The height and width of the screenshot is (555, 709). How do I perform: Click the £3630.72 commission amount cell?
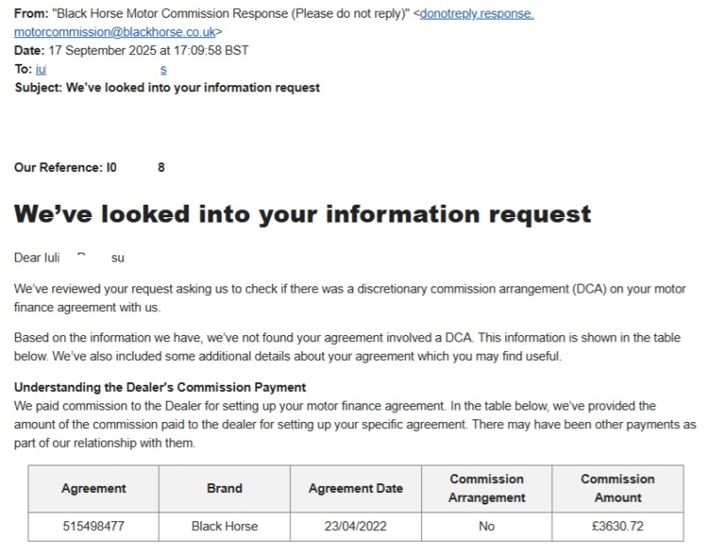[617, 527]
